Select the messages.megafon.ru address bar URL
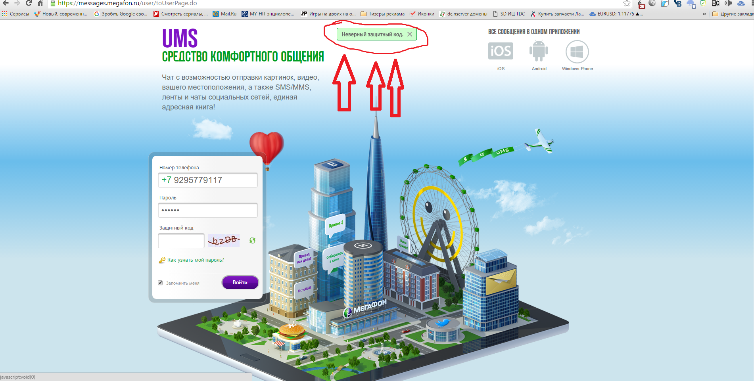The height and width of the screenshot is (381, 754). (x=127, y=3)
